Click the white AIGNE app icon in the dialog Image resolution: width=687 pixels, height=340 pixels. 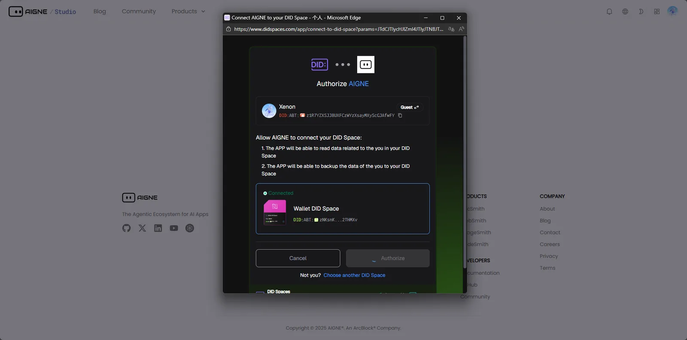366,65
